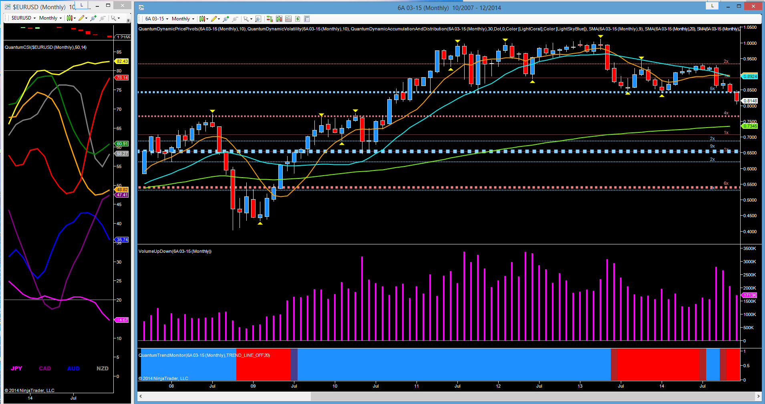This screenshot has width=765, height=404.
Task: Click the 0.8924 price marker on the price axis
Action: pos(750,76)
